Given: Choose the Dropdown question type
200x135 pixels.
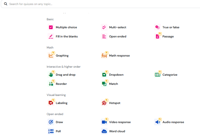Looking at the screenshot, I should [116, 75].
